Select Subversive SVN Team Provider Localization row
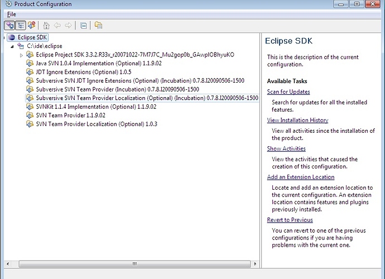Screen dimensions: 385x279 [147, 98]
